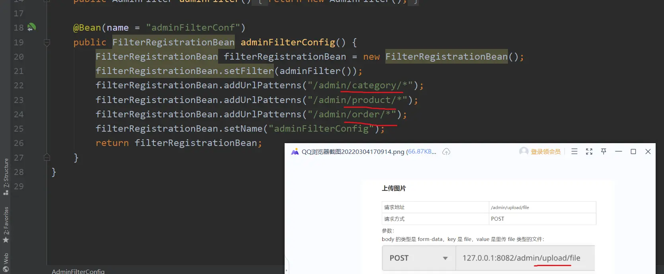Click the Spring bean gutter icon on line 18

point(32,27)
